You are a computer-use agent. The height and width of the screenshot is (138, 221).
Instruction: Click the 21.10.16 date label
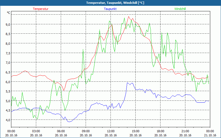pos(210,135)
